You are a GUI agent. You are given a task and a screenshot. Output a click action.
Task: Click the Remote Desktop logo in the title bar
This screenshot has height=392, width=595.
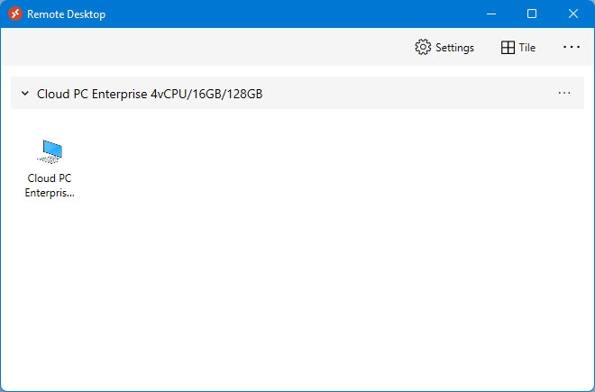pos(14,14)
